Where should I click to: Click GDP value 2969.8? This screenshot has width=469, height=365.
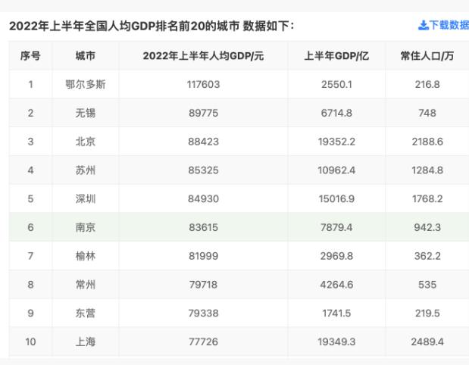tap(336, 256)
